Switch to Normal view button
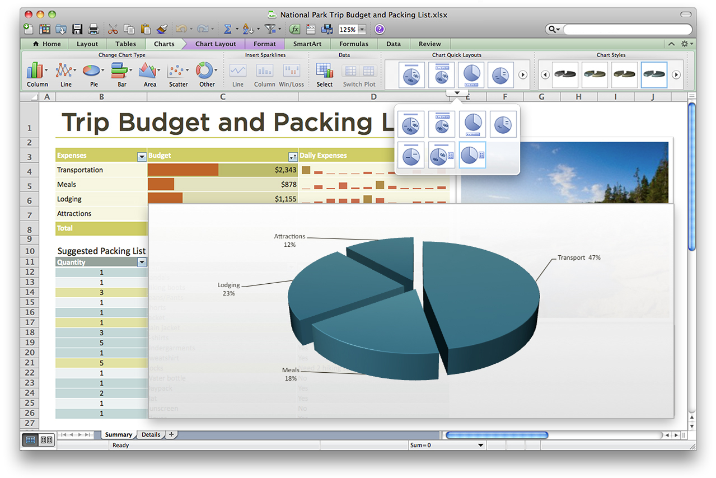The width and height of the screenshot is (716, 478). tap(31, 440)
